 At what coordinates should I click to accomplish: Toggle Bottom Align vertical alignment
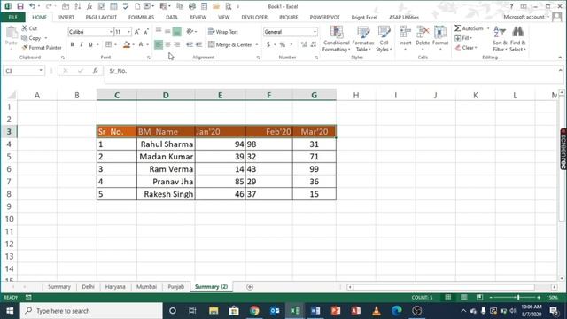177,32
